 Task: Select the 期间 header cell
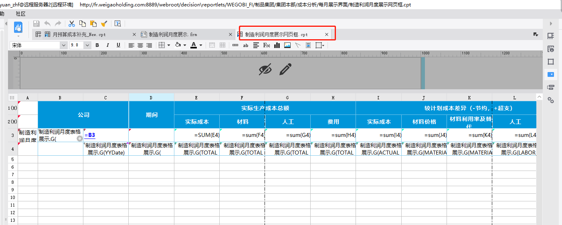coord(152,115)
